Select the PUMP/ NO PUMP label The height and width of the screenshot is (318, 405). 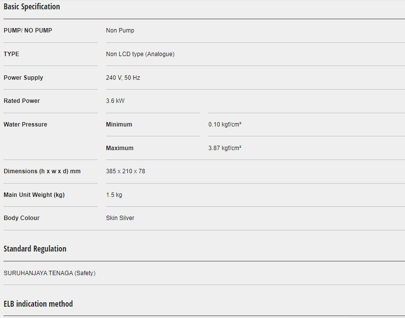point(28,31)
